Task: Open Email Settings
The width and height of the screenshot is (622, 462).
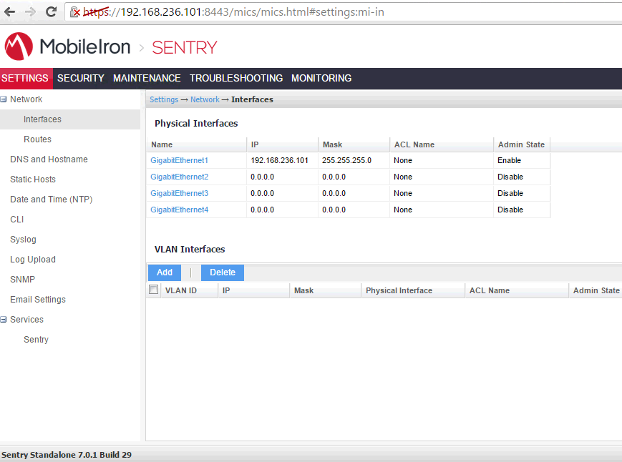Action: coord(38,300)
